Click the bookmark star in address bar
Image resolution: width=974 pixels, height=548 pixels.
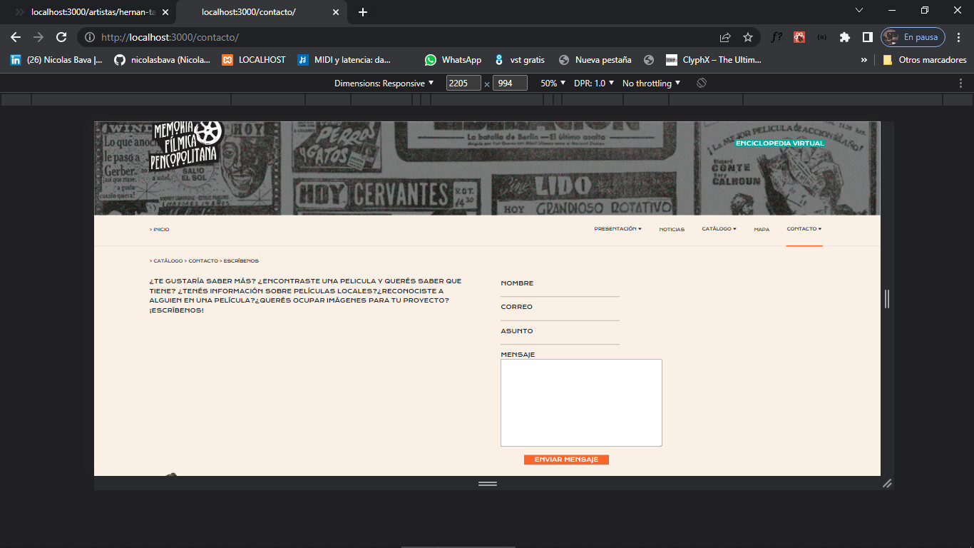[x=747, y=37]
